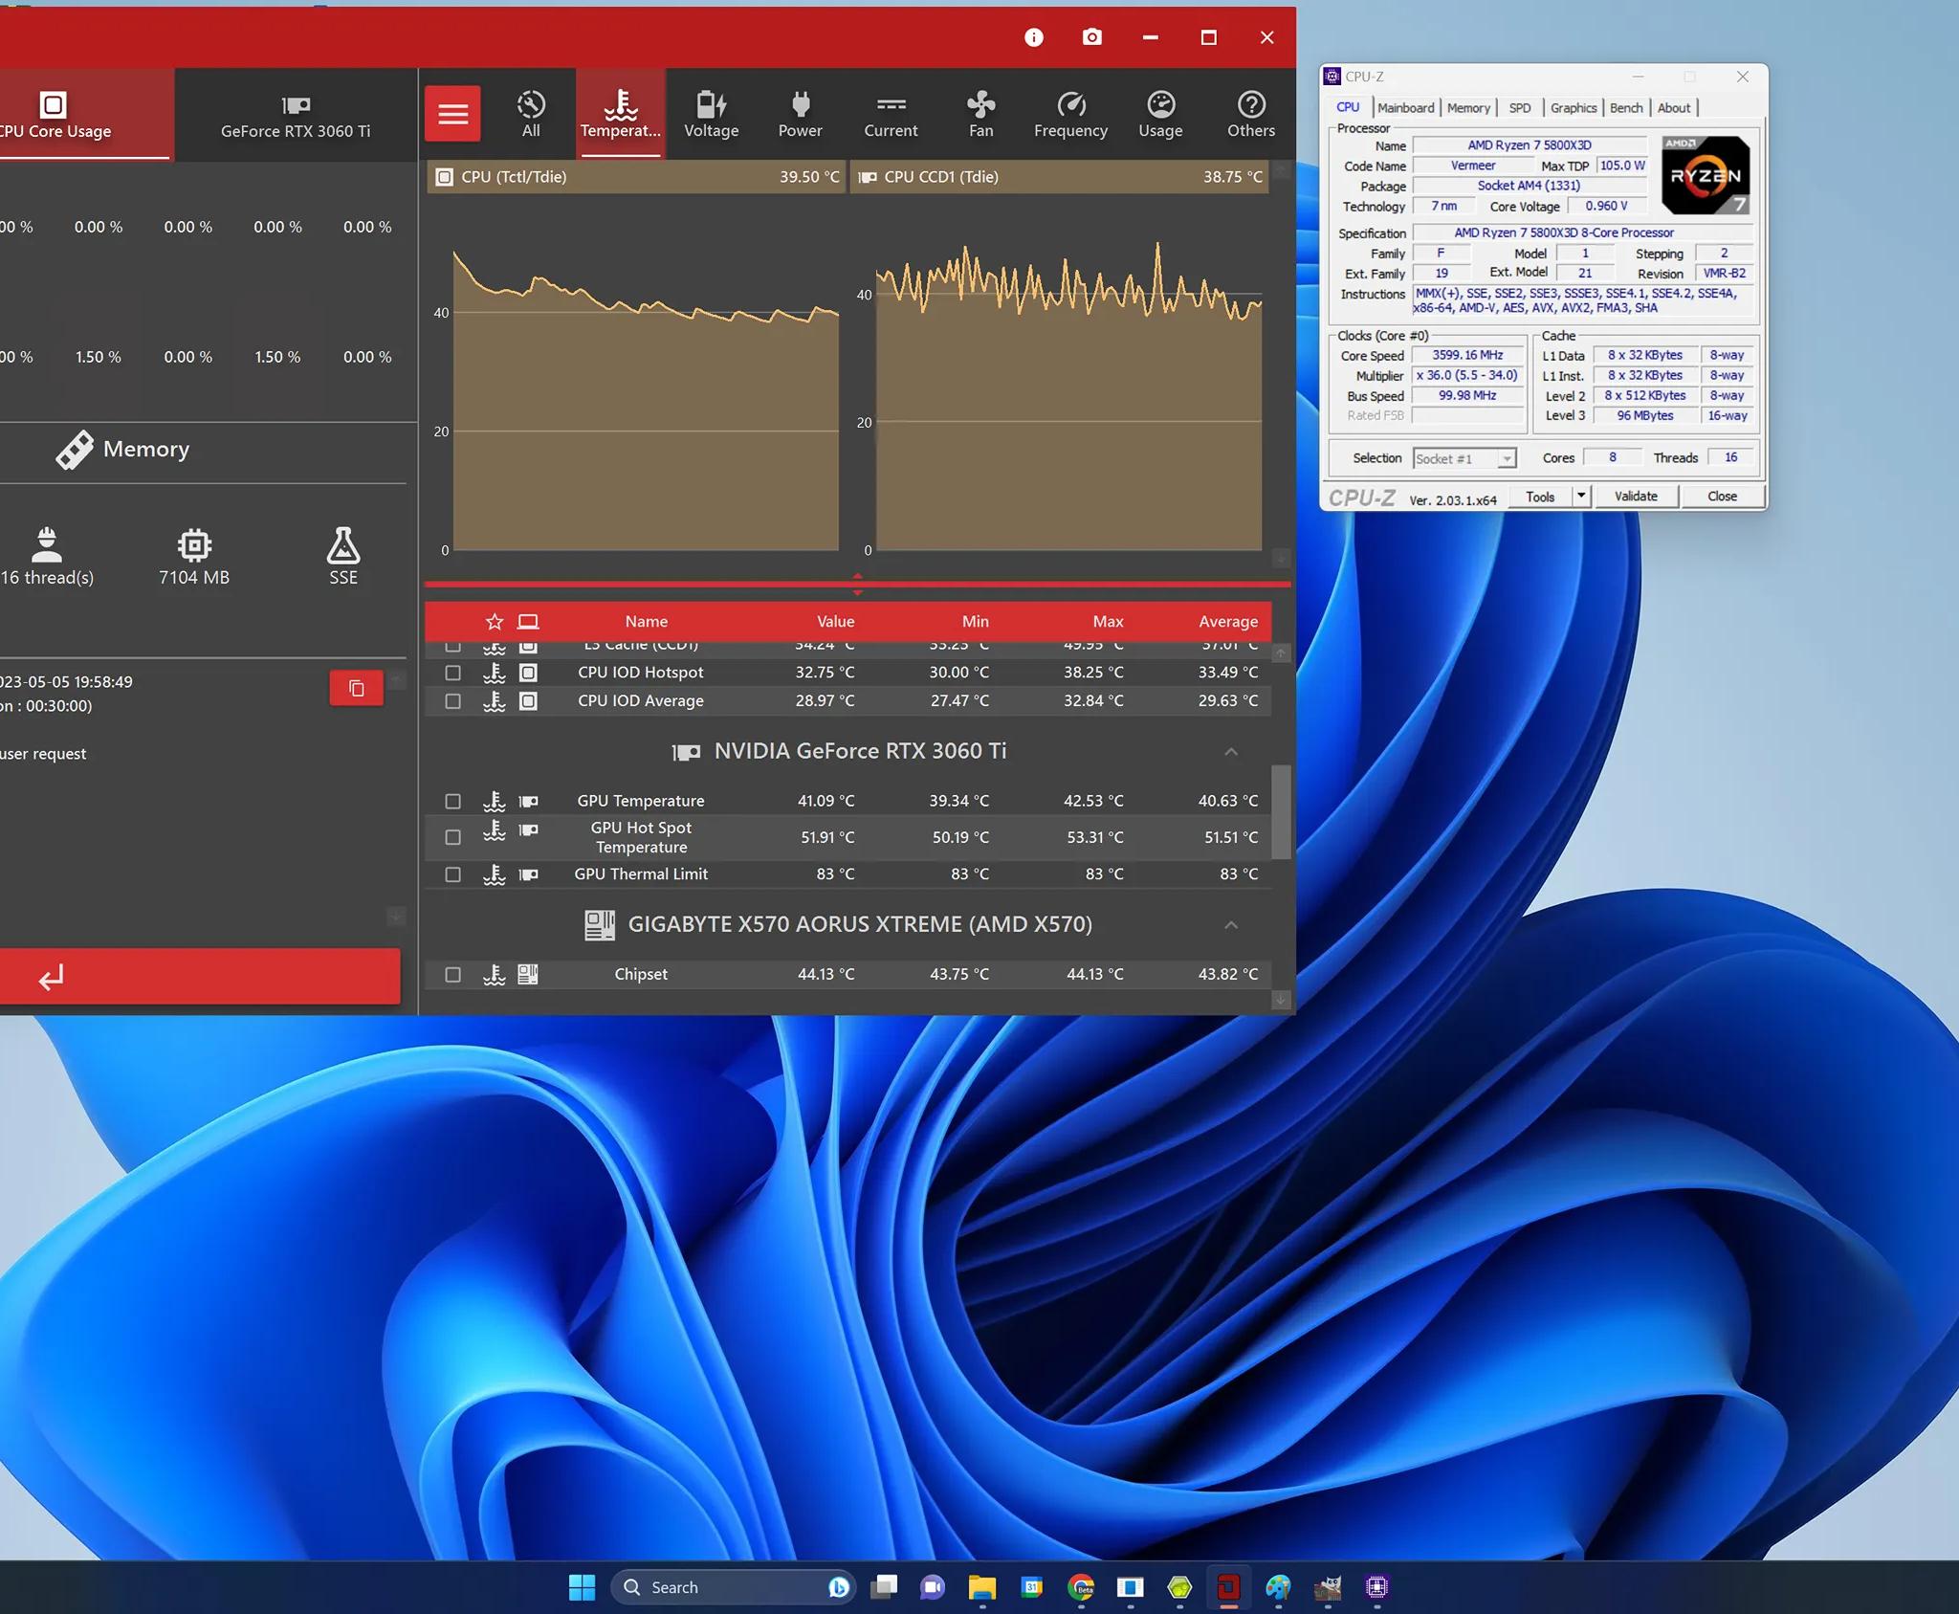1959x1614 pixels.
Task: Open Task View from the taskbar
Action: [x=884, y=1587]
